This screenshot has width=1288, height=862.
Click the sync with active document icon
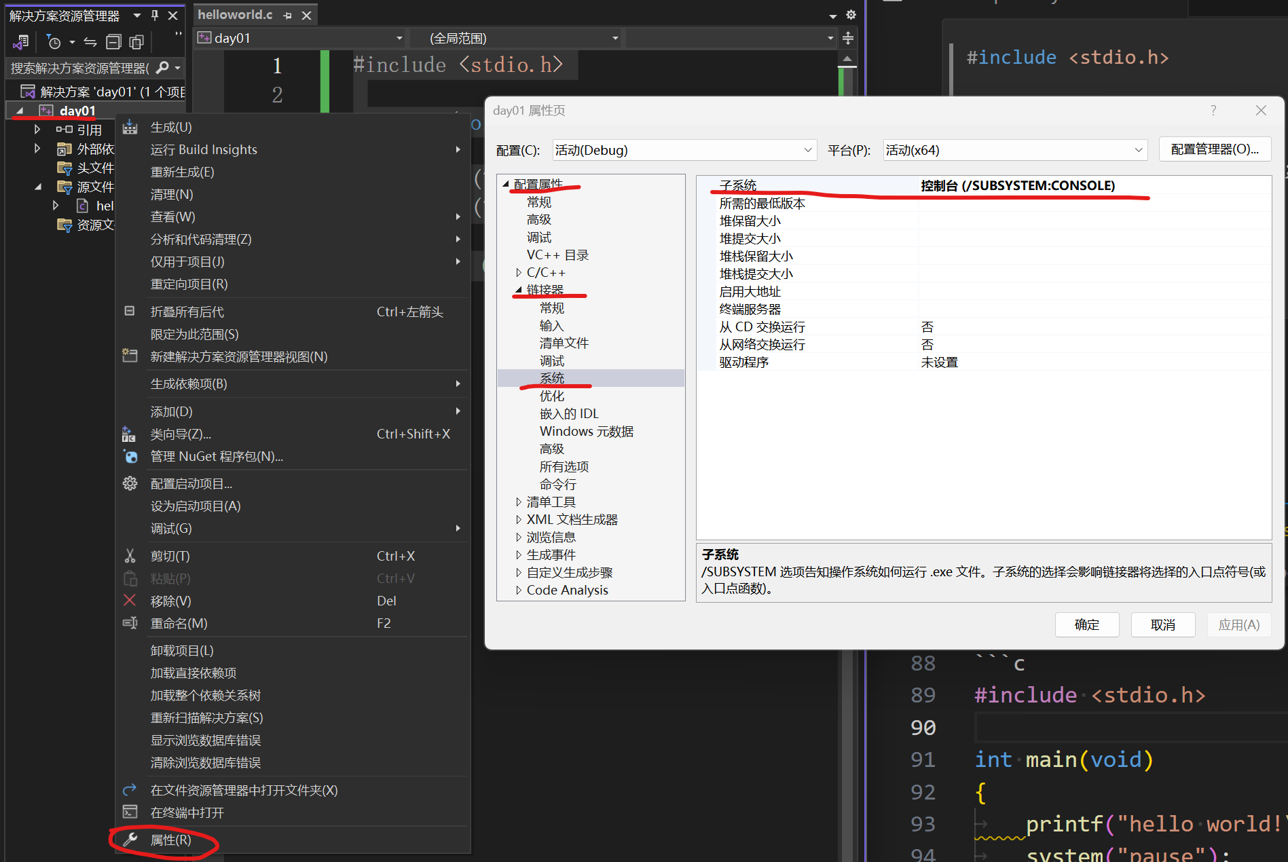click(x=90, y=42)
